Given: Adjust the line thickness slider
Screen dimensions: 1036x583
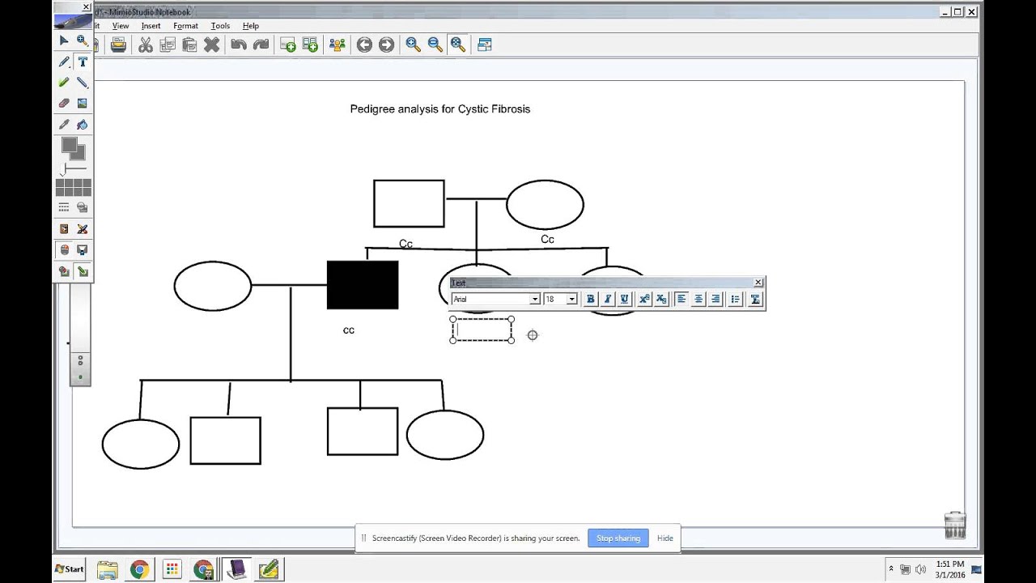Looking at the screenshot, I should pos(74,170).
